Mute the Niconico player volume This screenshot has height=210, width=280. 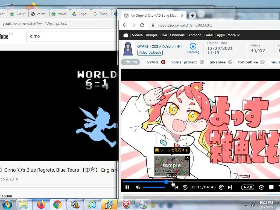point(138,187)
